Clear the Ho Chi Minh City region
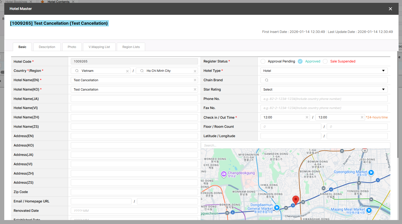The width and height of the screenshot is (402, 224). pyautogui.click(x=195, y=71)
